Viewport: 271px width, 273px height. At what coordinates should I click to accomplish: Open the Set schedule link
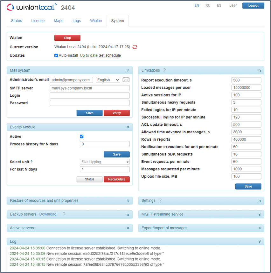[x=110, y=56]
